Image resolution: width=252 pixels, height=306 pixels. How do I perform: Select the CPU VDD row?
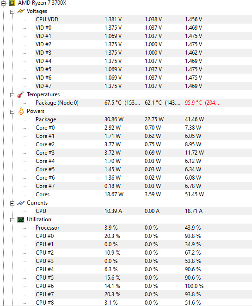coord(143,19)
